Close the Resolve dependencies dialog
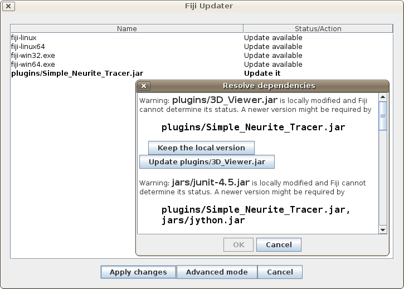The image size is (404, 289). coord(144,86)
